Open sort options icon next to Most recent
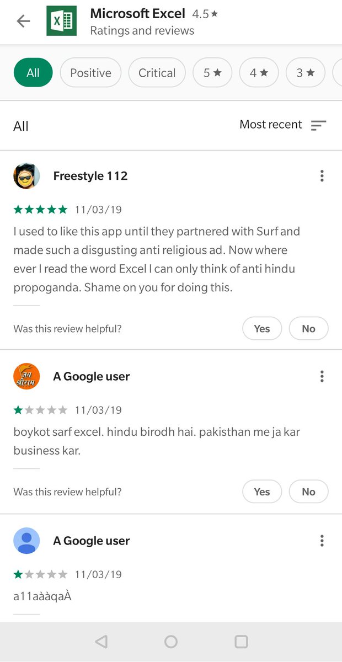Viewport: 342px width, 662px height. pyautogui.click(x=319, y=125)
